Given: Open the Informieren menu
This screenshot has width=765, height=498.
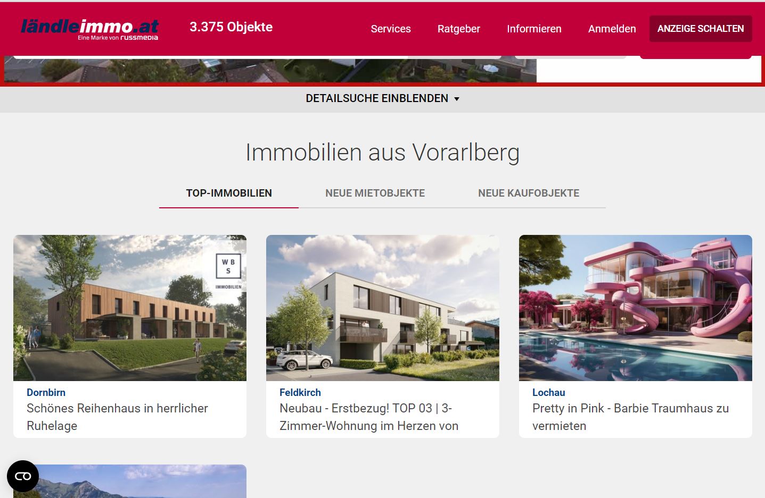Looking at the screenshot, I should pyautogui.click(x=534, y=29).
